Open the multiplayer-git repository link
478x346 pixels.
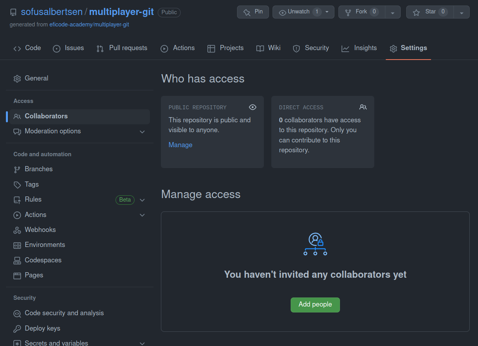[x=121, y=12]
